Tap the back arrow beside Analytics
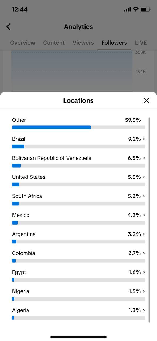The height and width of the screenshot is (341, 157). click(8, 27)
